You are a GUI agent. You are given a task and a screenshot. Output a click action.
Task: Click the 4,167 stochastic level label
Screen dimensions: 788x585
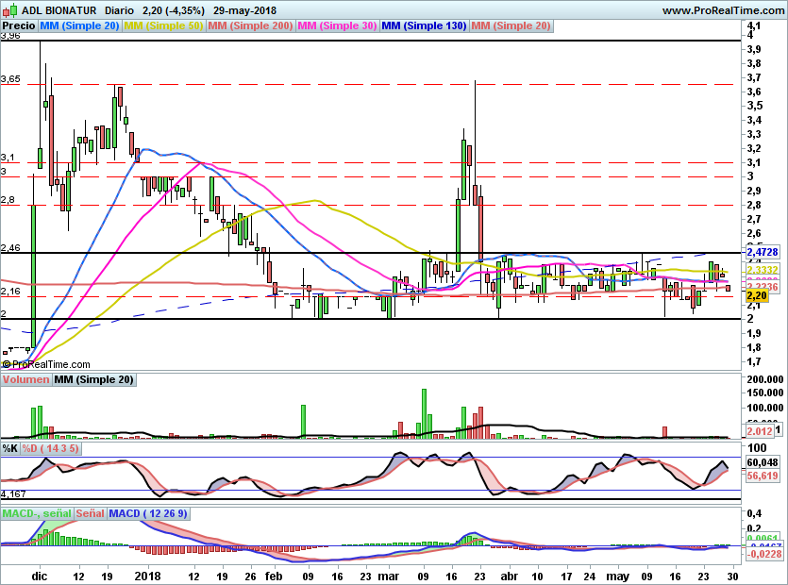(13, 494)
